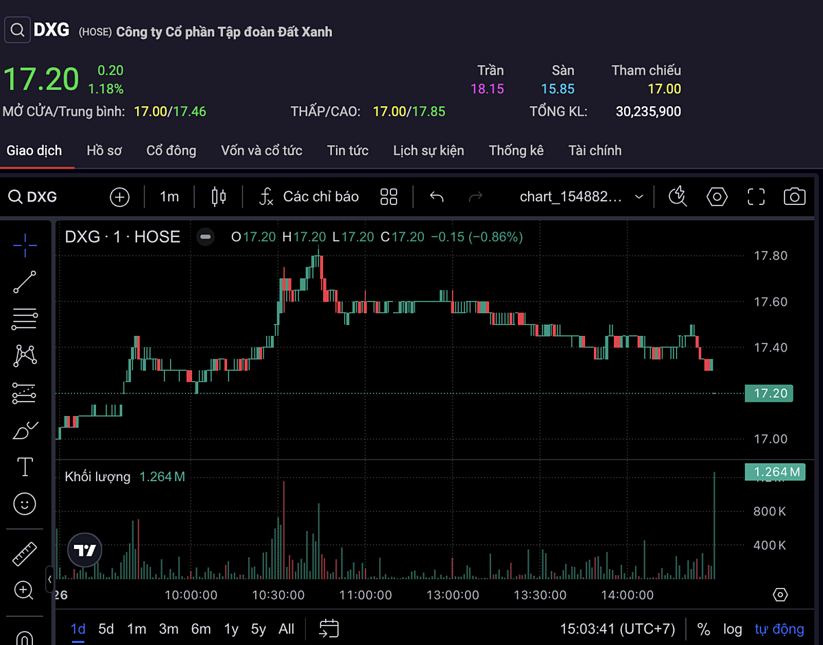
Task: Select the ruler measure tool
Action: point(25,553)
